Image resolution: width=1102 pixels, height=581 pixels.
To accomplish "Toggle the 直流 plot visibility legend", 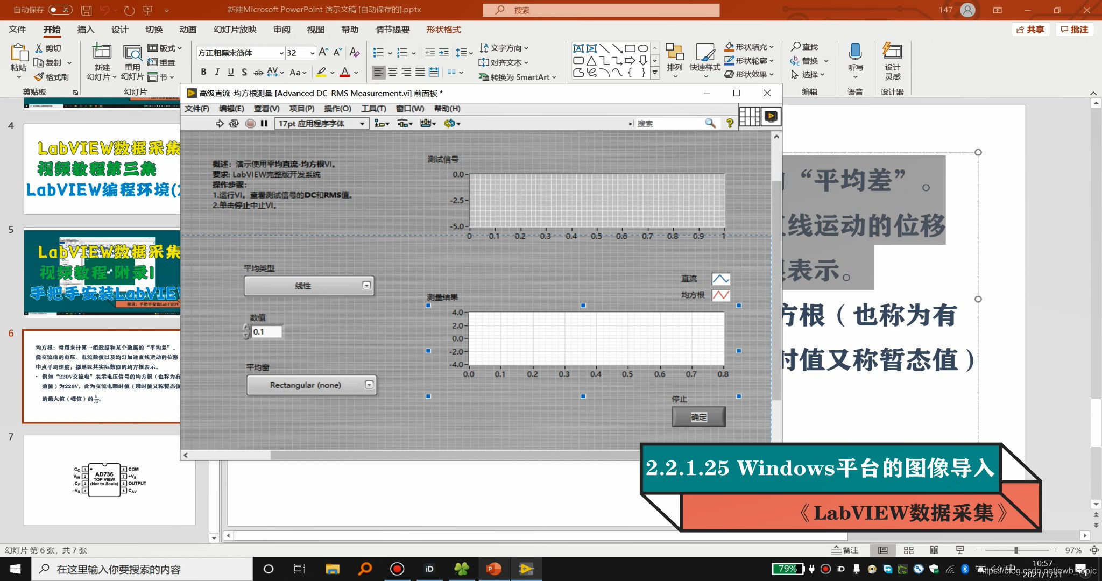I will tap(721, 279).
